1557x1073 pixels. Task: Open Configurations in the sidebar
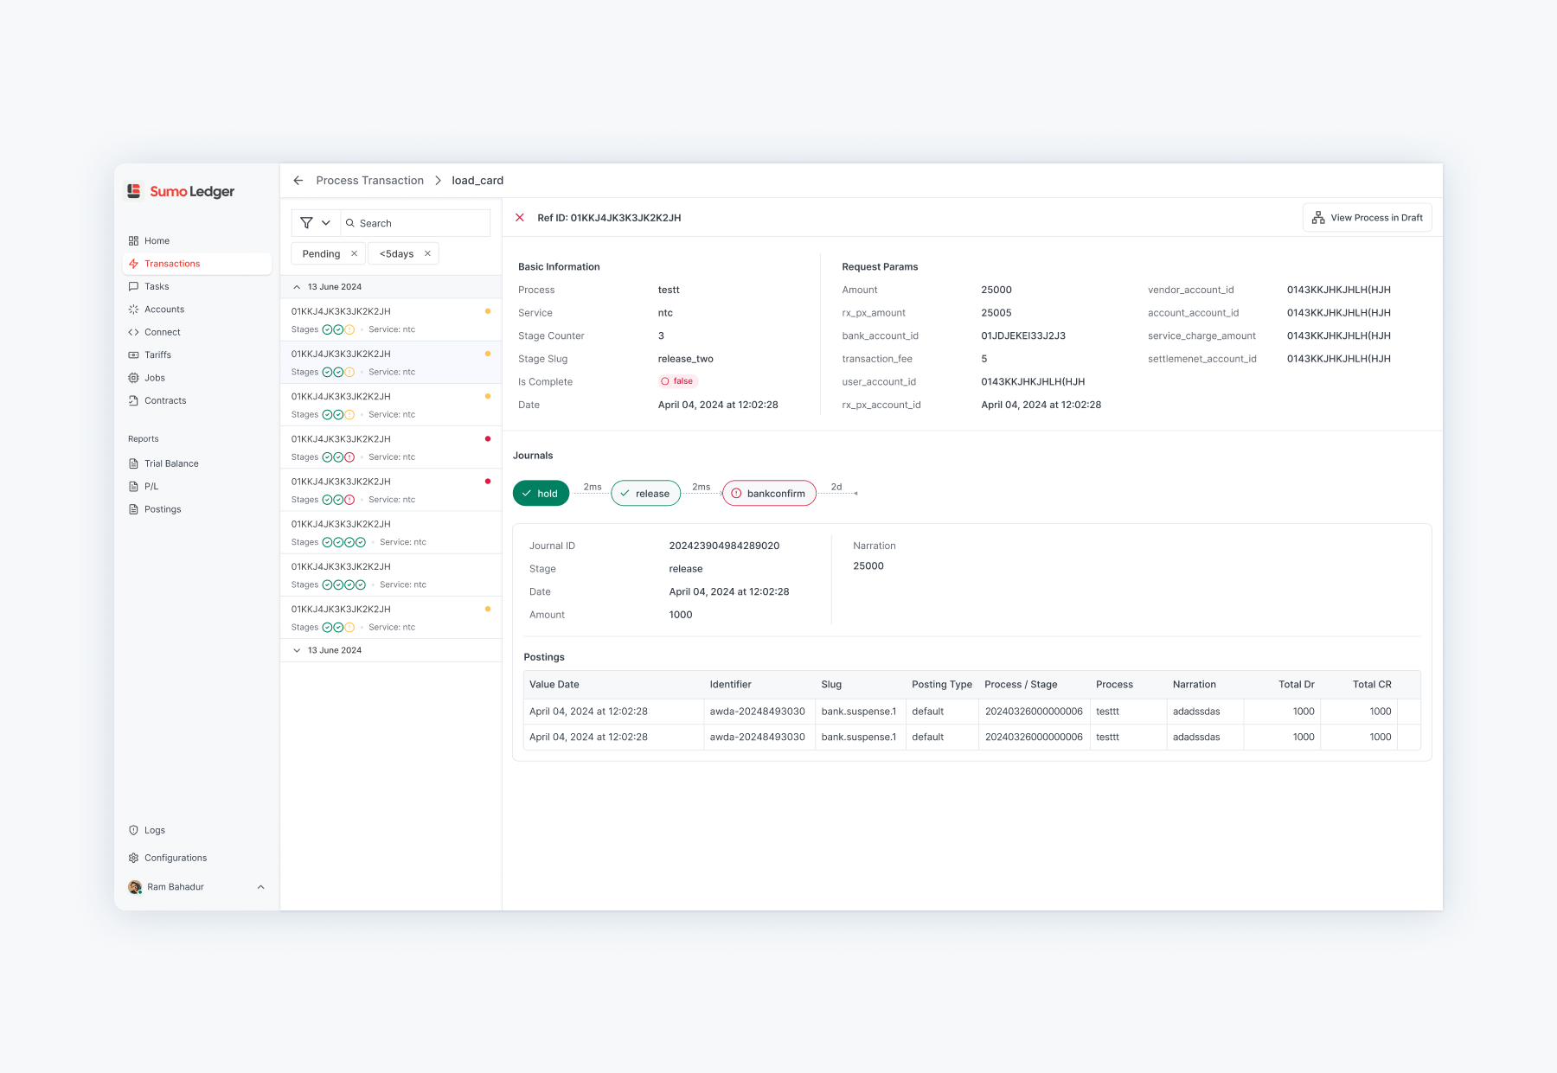[197, 859]
